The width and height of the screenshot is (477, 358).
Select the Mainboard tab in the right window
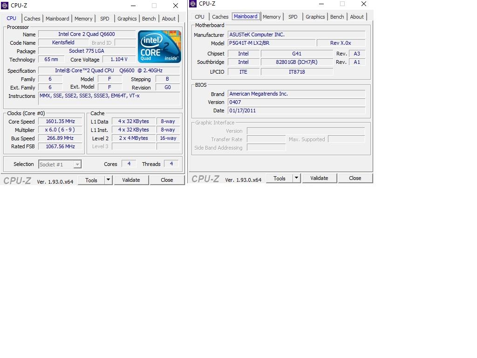pos(245,16)
